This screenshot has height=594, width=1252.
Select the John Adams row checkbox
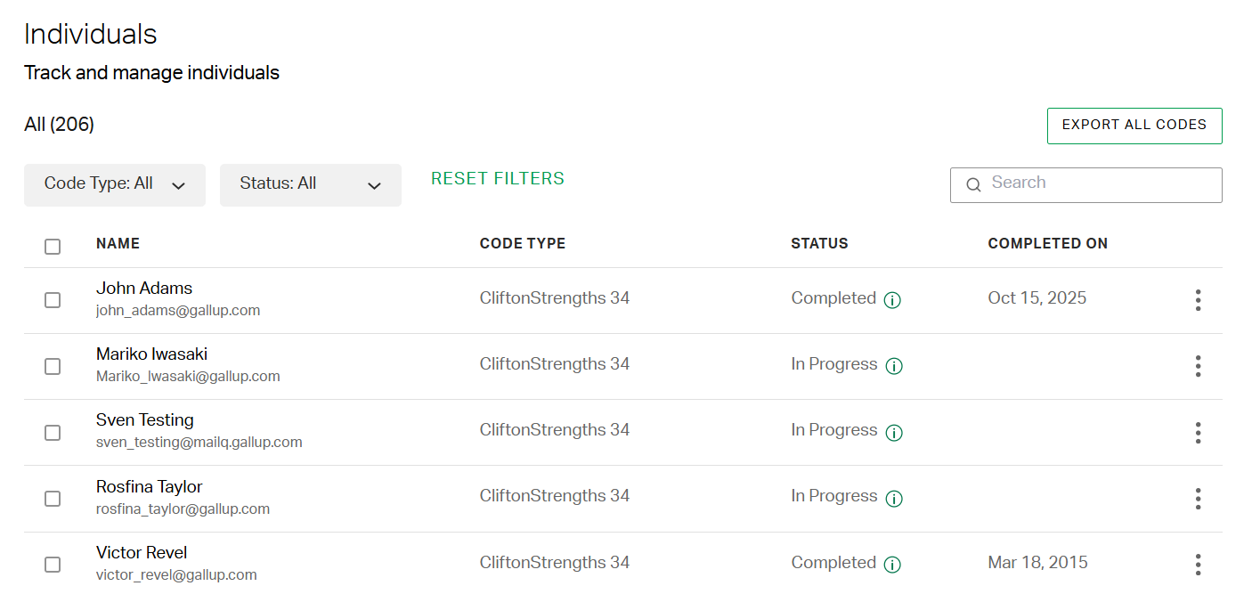tap(53, 300)
